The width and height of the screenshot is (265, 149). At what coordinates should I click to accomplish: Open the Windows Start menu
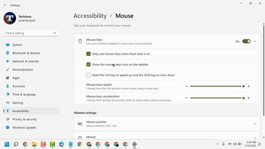pos(7,144)
